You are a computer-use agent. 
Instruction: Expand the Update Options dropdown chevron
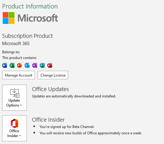pos(21,105)
